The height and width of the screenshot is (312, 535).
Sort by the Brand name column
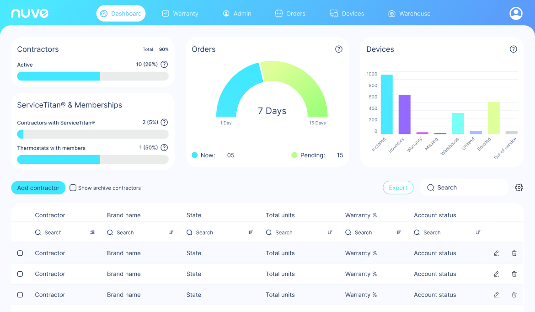pos(171,232)
